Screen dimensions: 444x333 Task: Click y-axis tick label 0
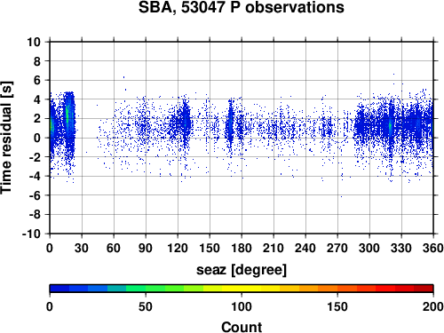tap(37, 138)
